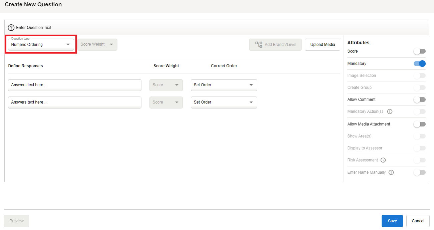Click the Preview button
Screen dimensions: 434x230
click(16, 221)
